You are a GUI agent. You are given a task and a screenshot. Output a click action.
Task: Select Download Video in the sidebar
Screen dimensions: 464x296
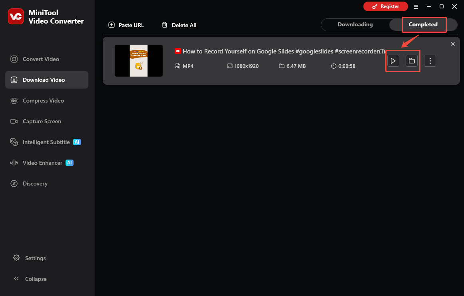tap(47, 80)
